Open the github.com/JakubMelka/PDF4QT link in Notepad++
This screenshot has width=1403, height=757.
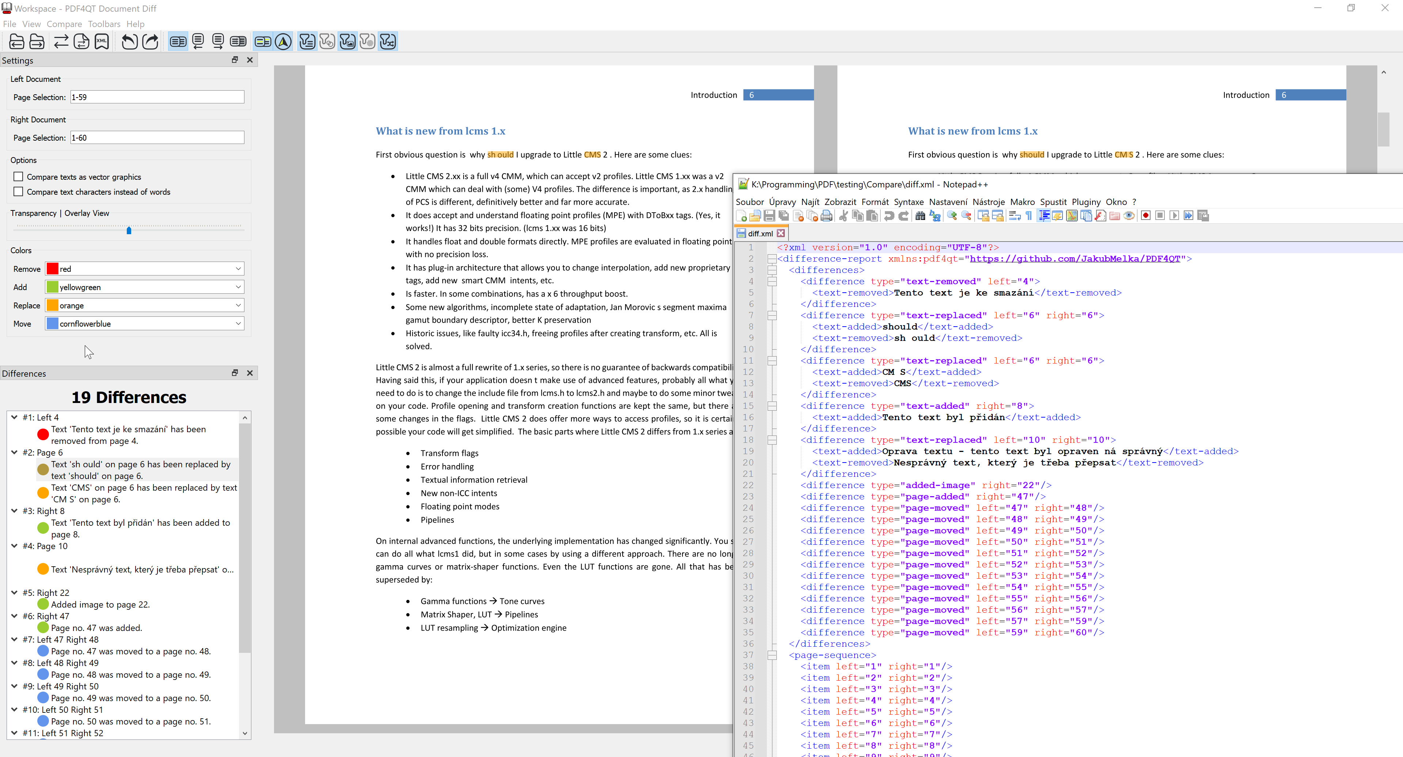click(1075, 259)
